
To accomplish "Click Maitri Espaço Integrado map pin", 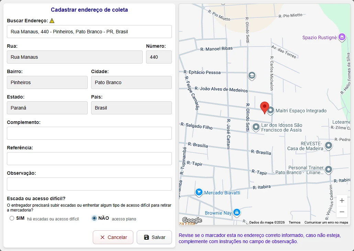I will click(x=270, y=111).
